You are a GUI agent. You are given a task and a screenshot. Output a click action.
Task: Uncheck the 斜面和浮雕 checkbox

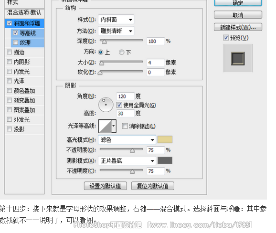[10, 23]
